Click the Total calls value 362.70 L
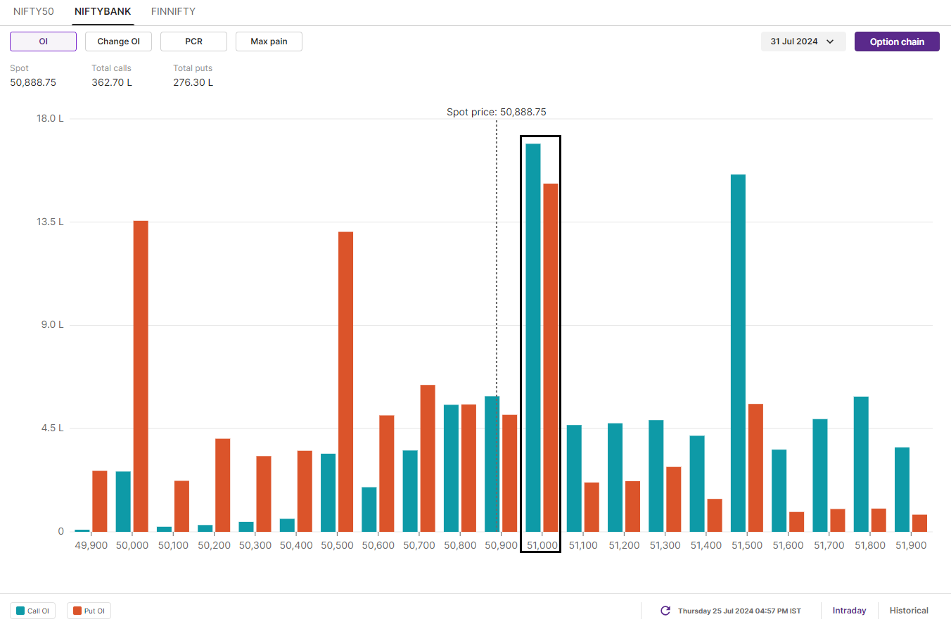Image resolution: width=951 pixels, height=624 pixels. coord(112,82)
